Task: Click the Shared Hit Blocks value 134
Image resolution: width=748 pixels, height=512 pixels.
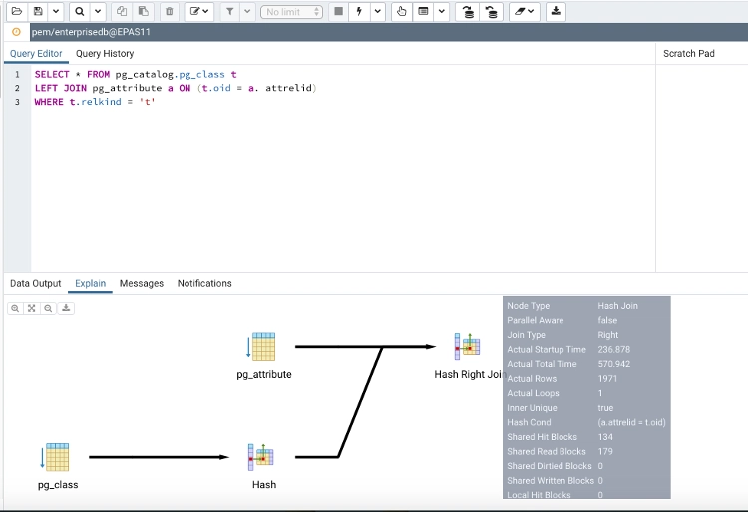Action: pyautogui.click(x=605, y=437)
